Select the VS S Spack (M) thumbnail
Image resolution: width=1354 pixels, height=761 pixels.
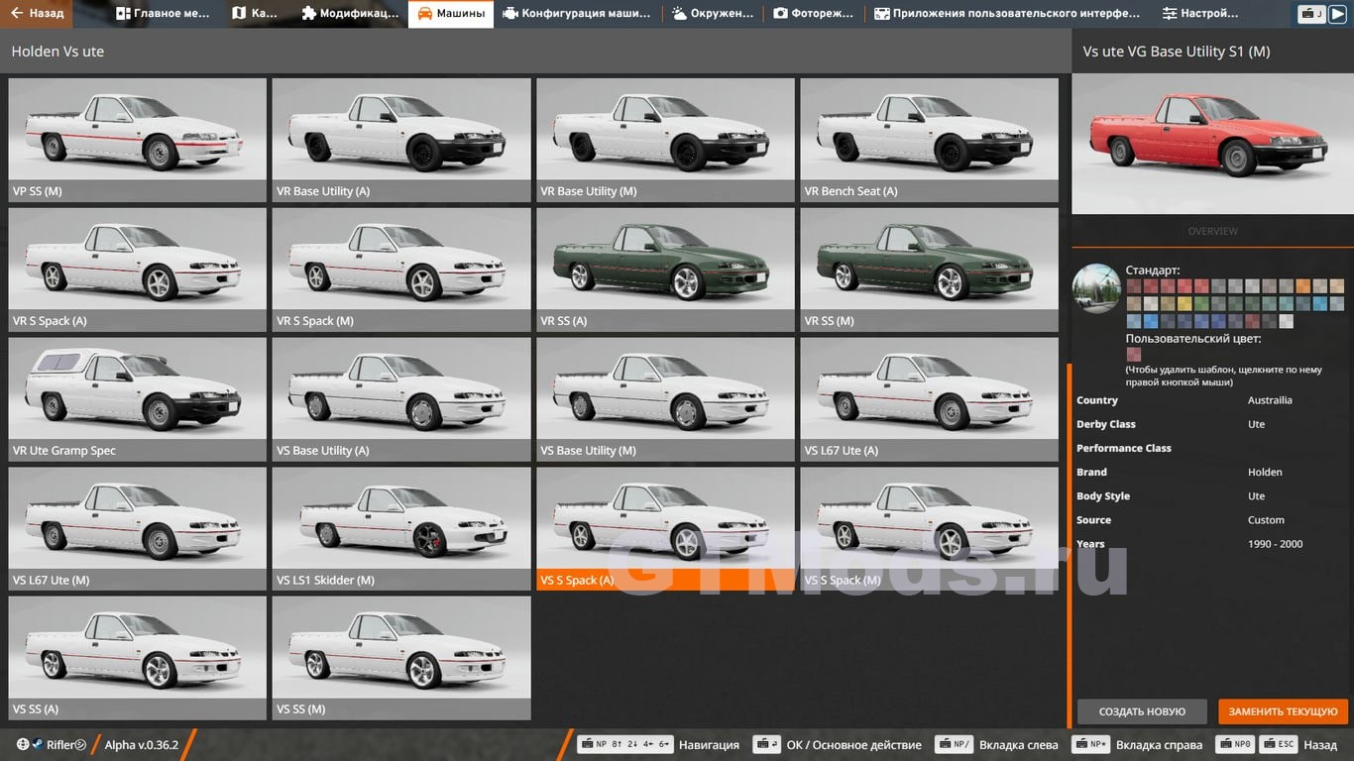pos(930,529)
